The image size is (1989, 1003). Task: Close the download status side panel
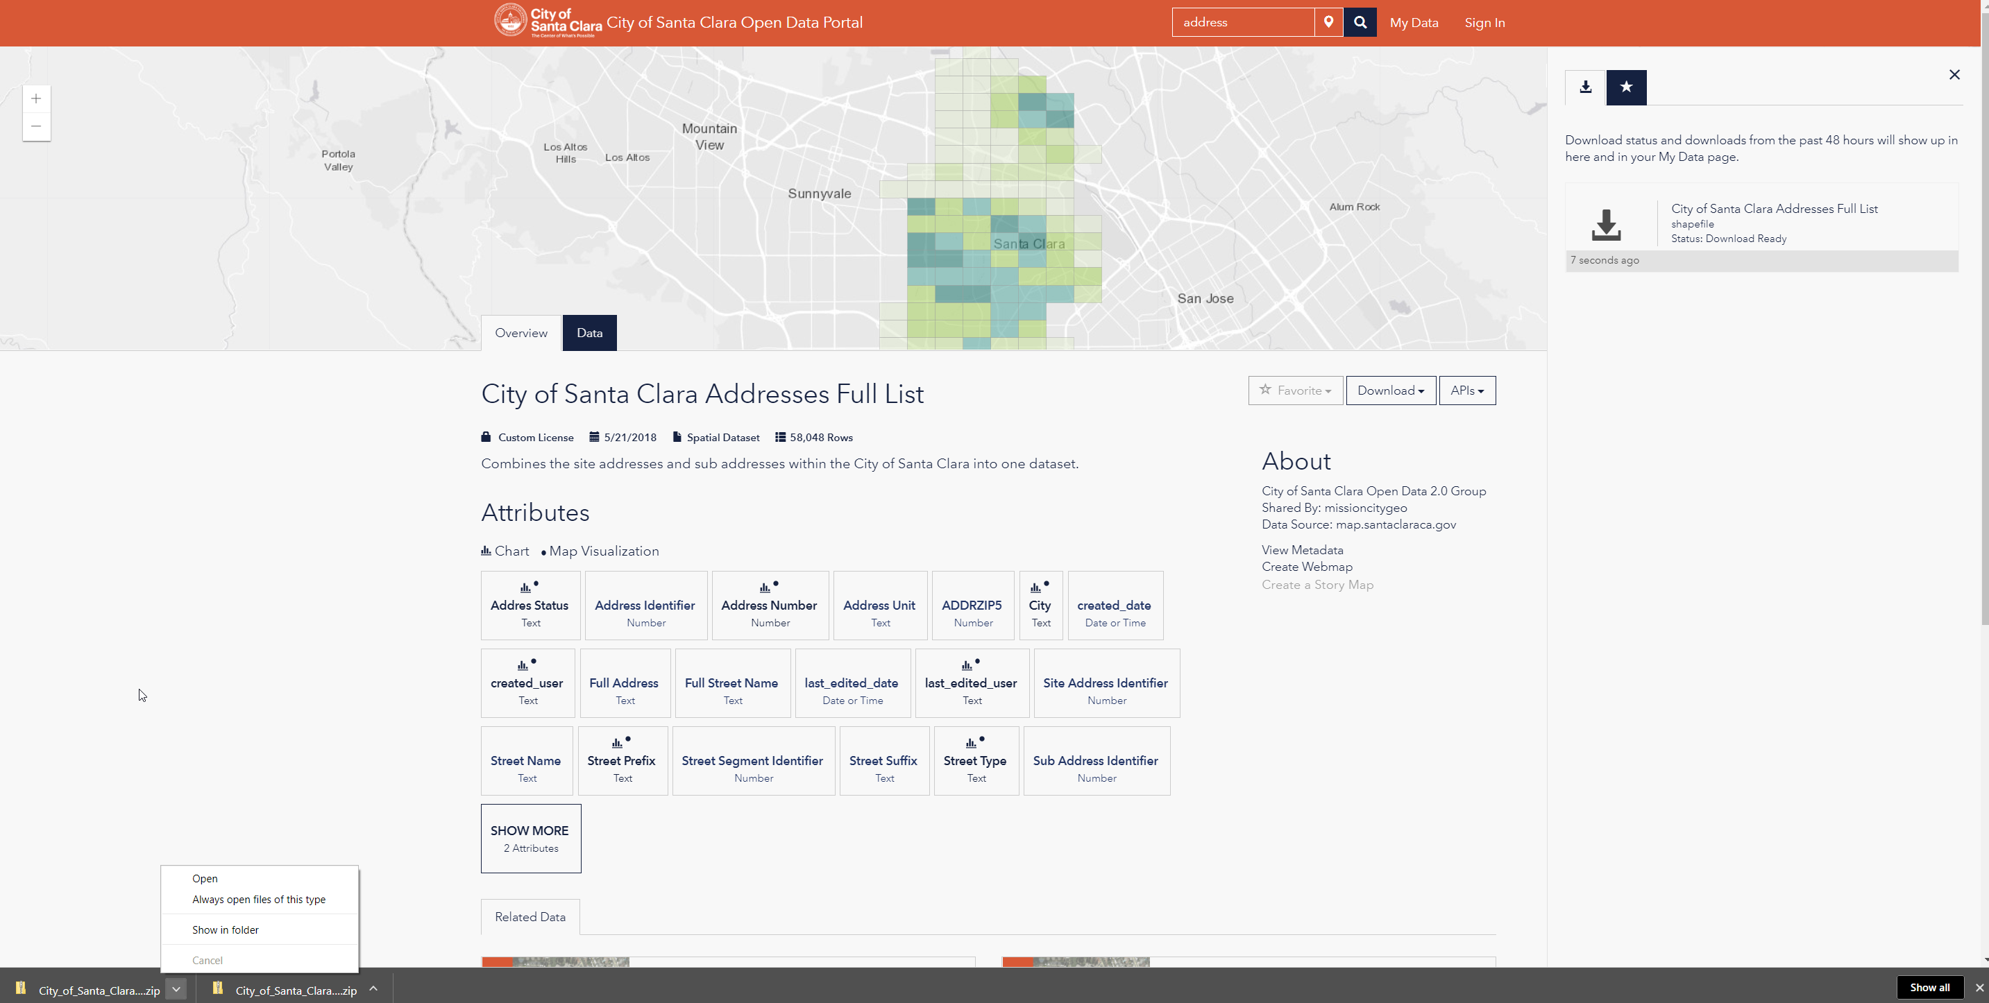click(x=1954, y=75)
